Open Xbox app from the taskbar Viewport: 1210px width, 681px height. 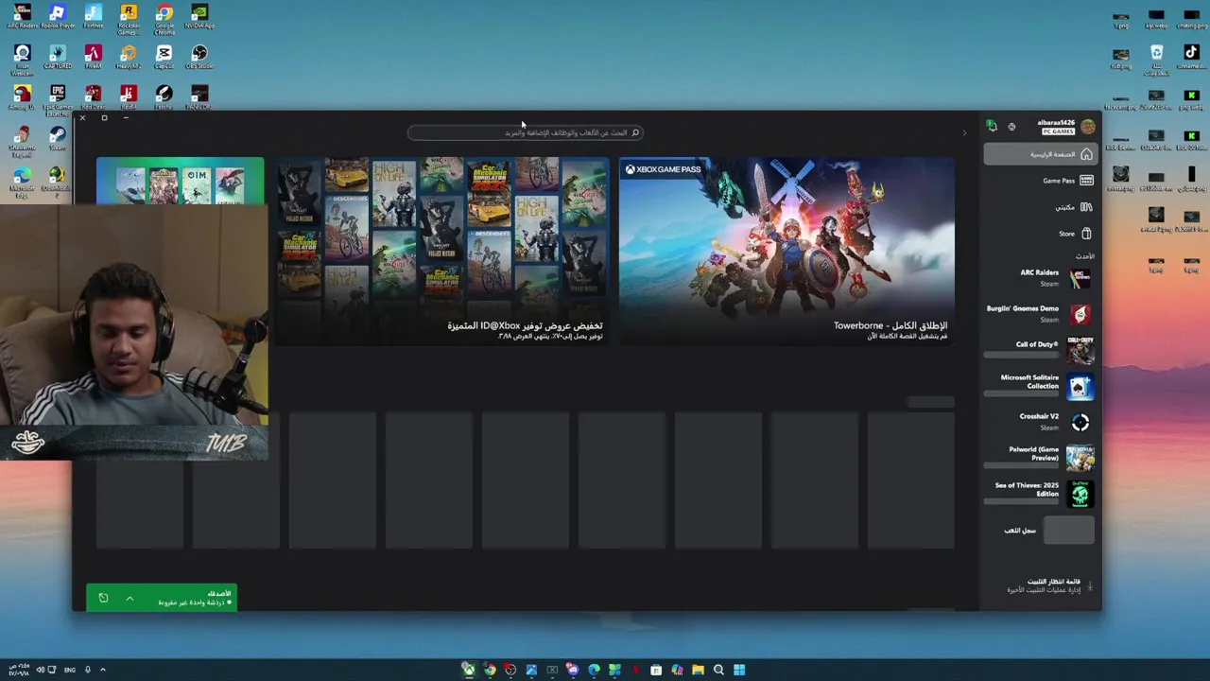[x=469, y=670]
